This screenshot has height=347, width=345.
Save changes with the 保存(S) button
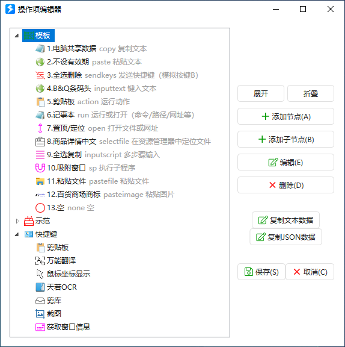pos(261,272)
